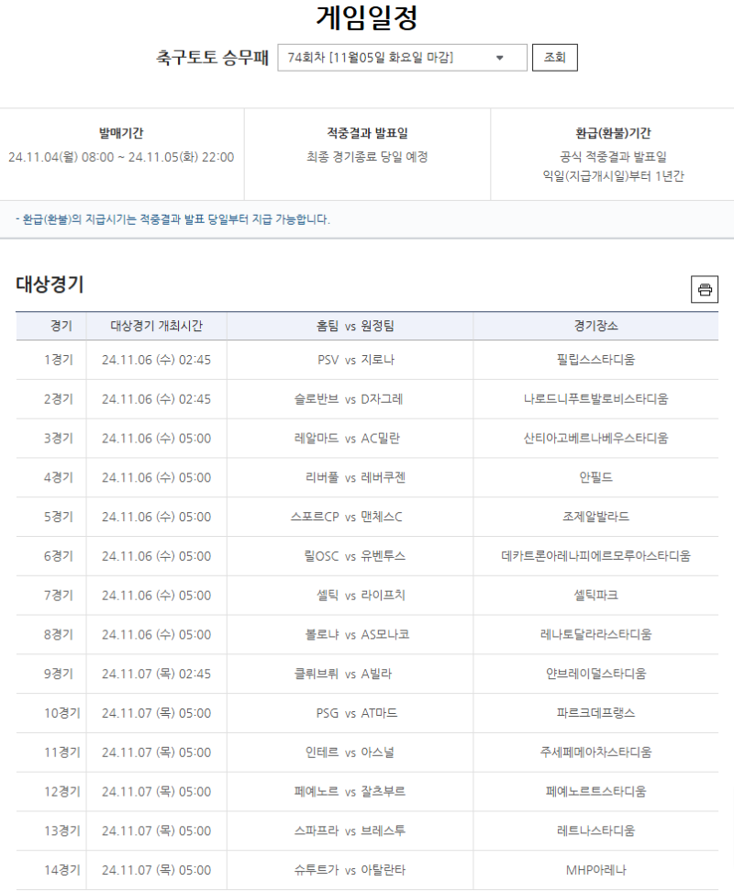Click the 레트나스타디움 venue cell

595,831
